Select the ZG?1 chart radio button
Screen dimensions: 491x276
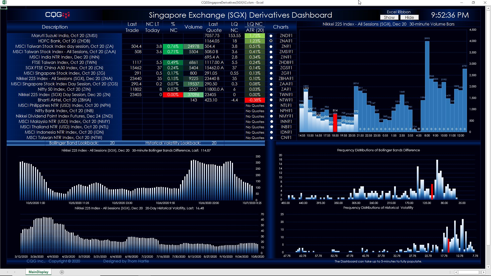pyautogui.click(x=271, y=73)
